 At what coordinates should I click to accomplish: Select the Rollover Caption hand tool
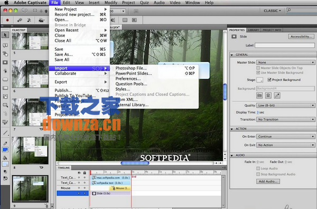5,54
